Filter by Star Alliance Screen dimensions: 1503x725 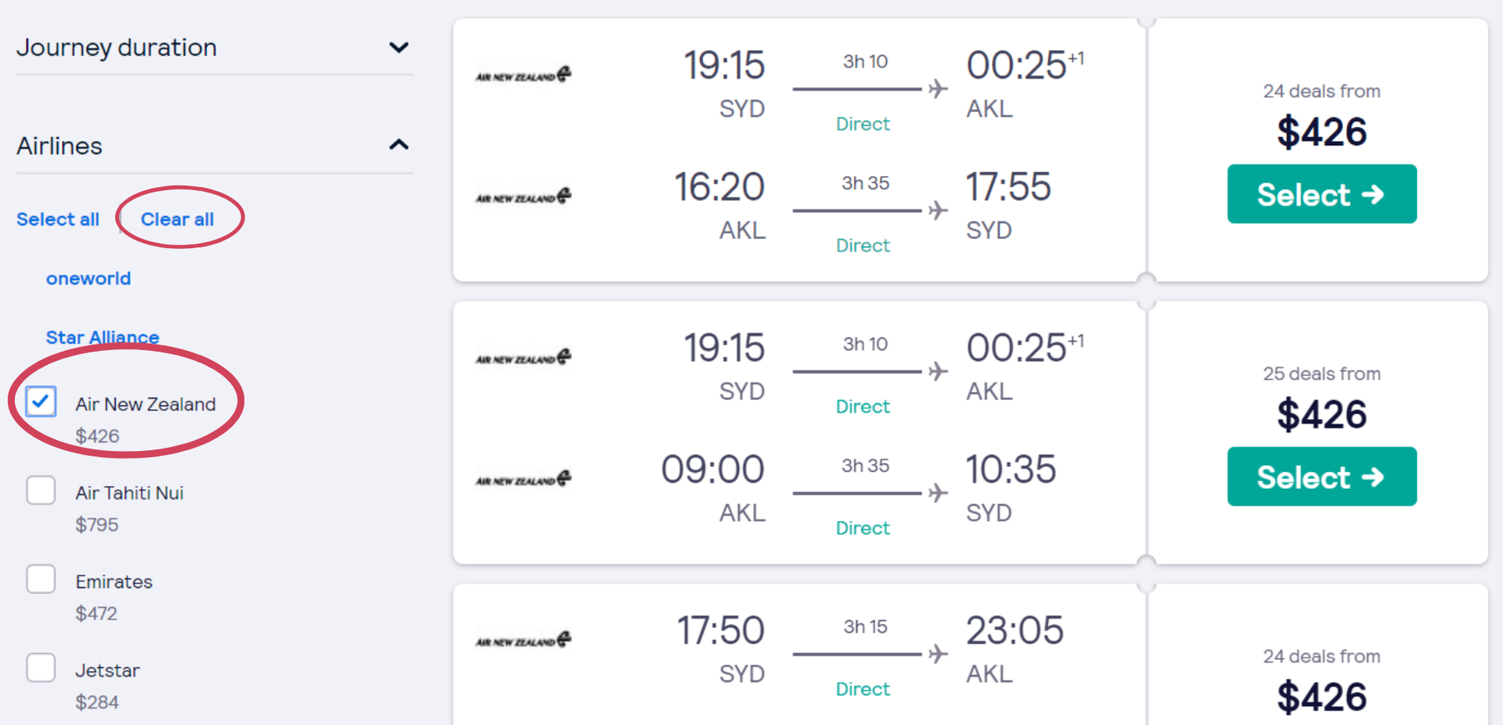pos(103,337)
